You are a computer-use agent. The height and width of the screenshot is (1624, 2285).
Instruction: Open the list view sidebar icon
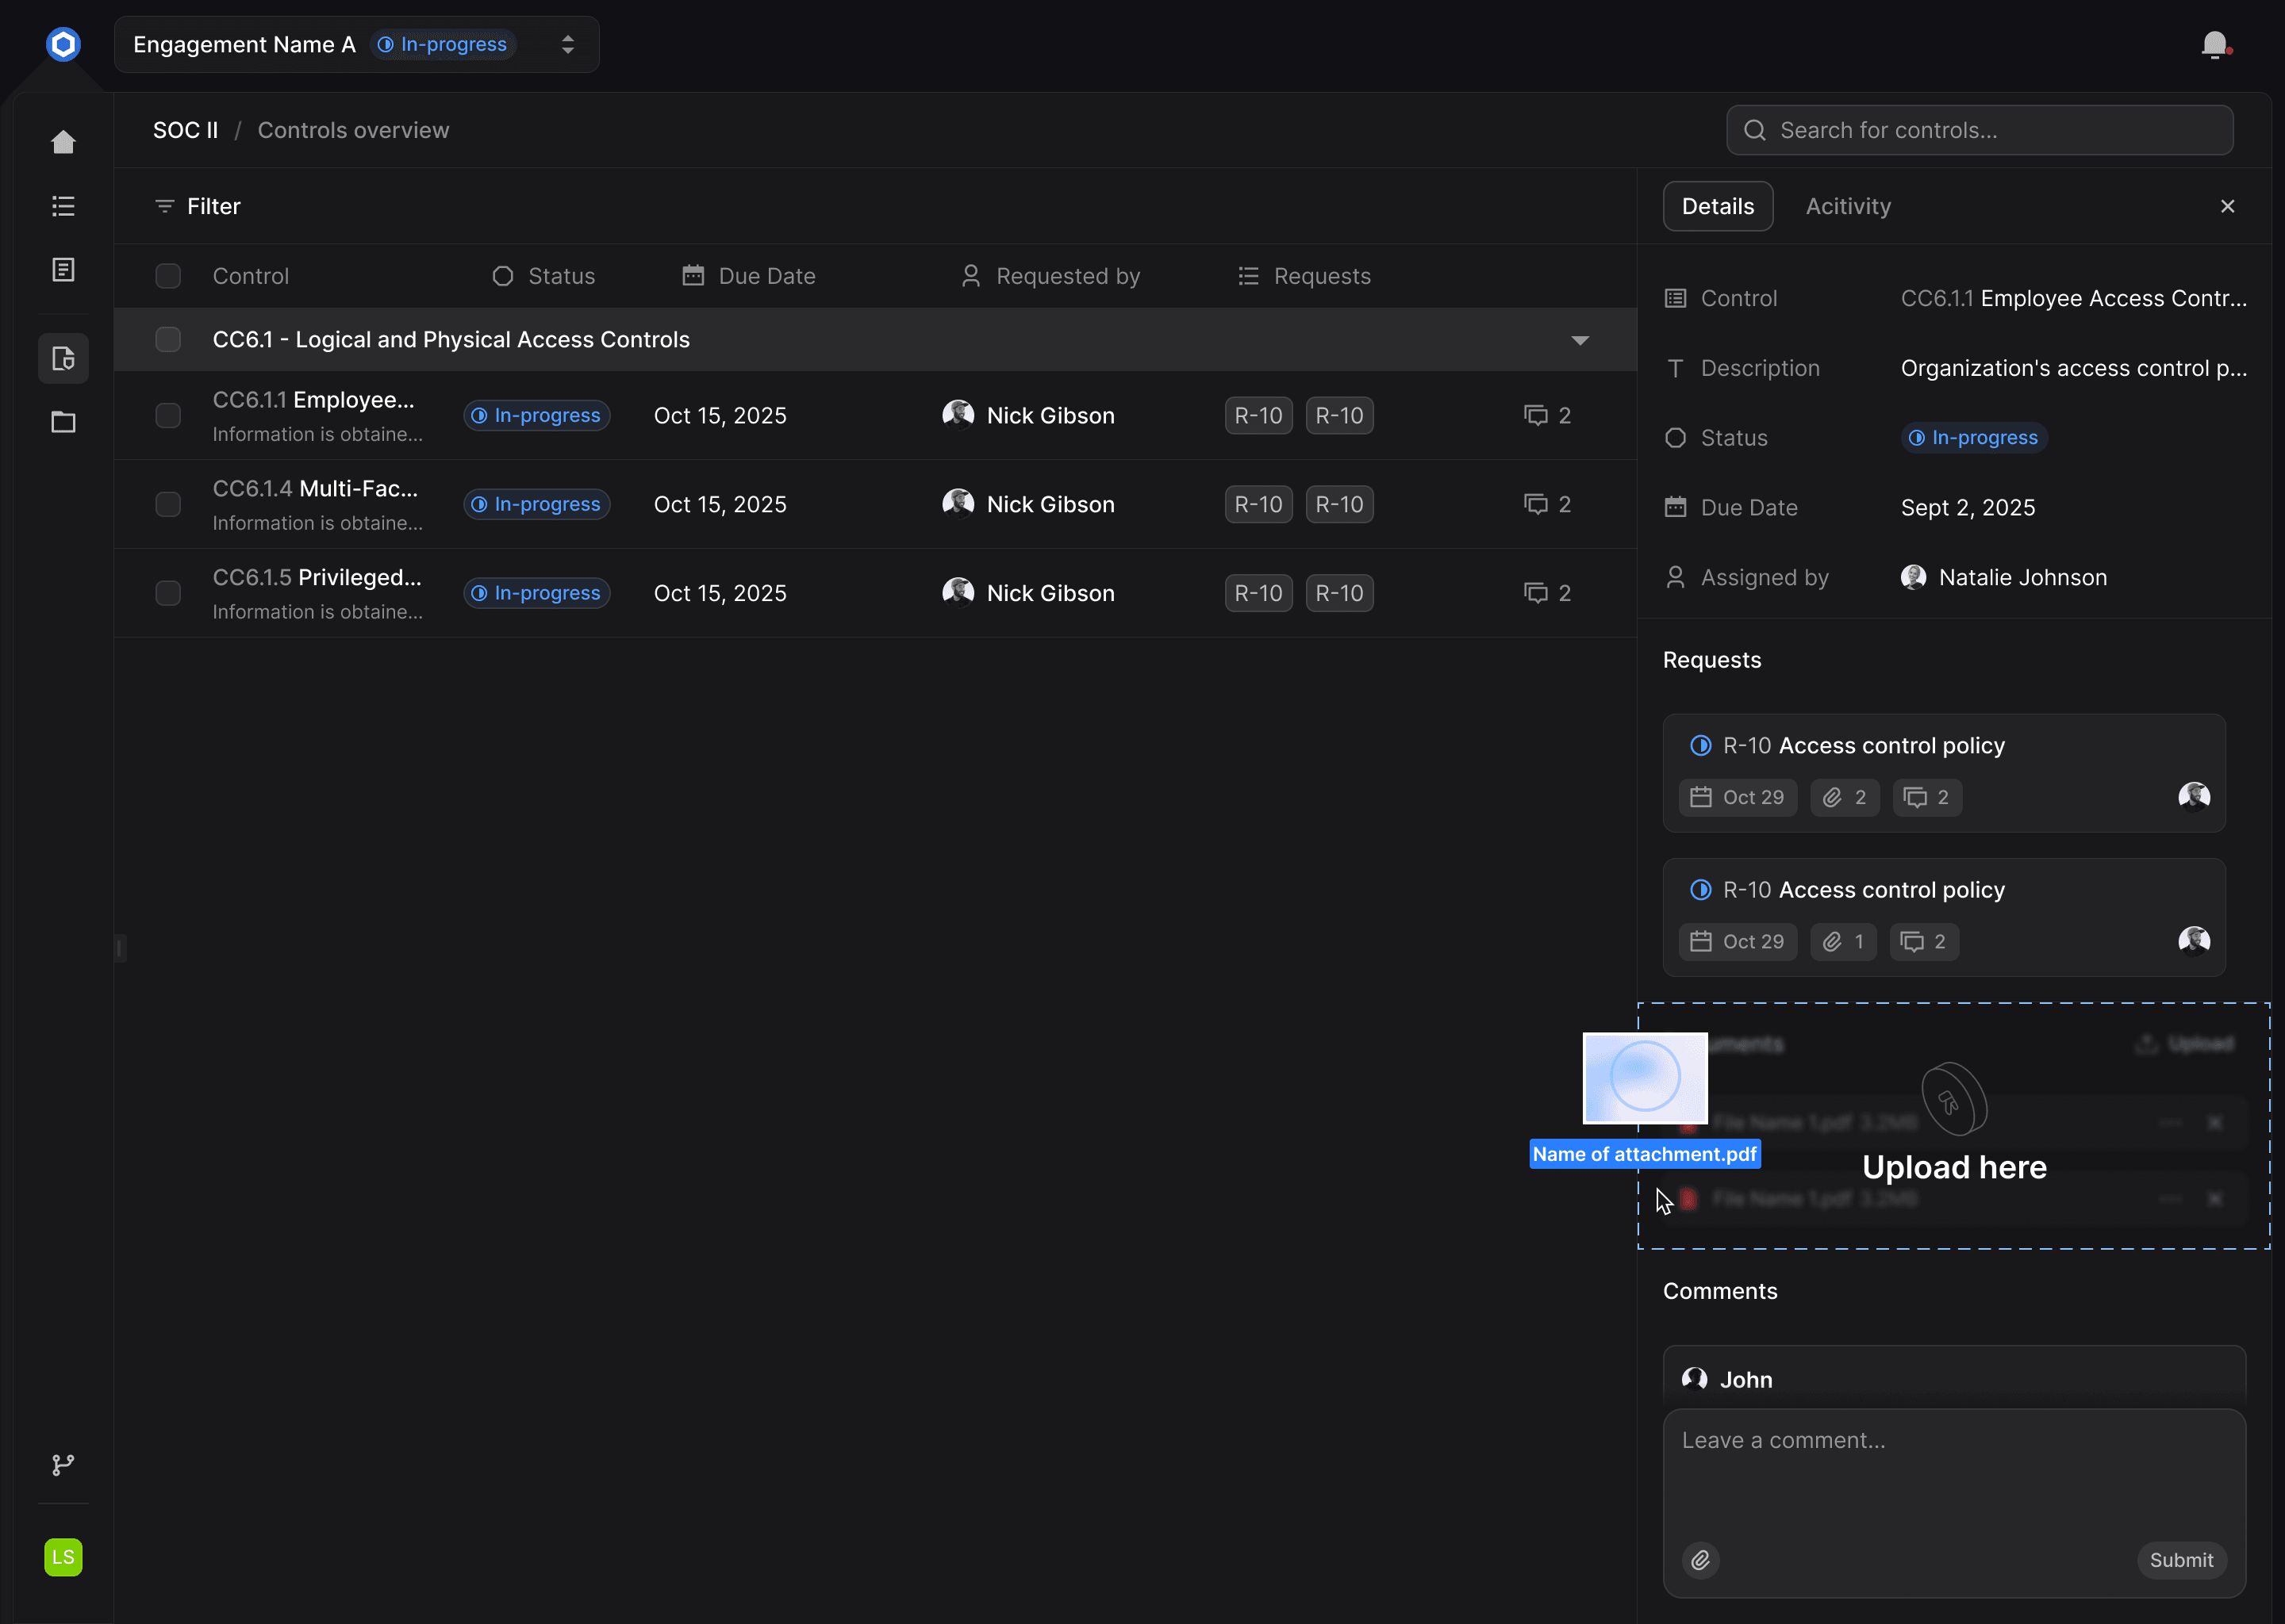[x=63, y=206]
